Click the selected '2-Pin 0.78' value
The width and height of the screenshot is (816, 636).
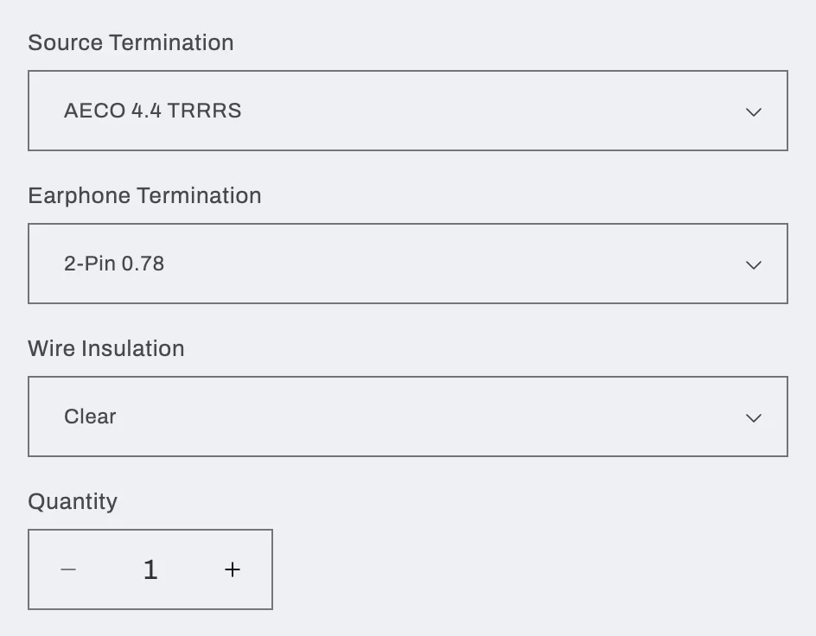pyautogui.click(x=114, y=264)
